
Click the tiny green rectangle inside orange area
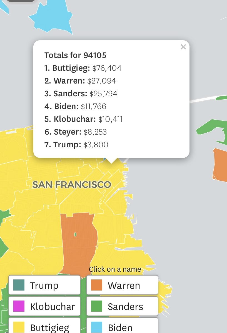point(75,234)
